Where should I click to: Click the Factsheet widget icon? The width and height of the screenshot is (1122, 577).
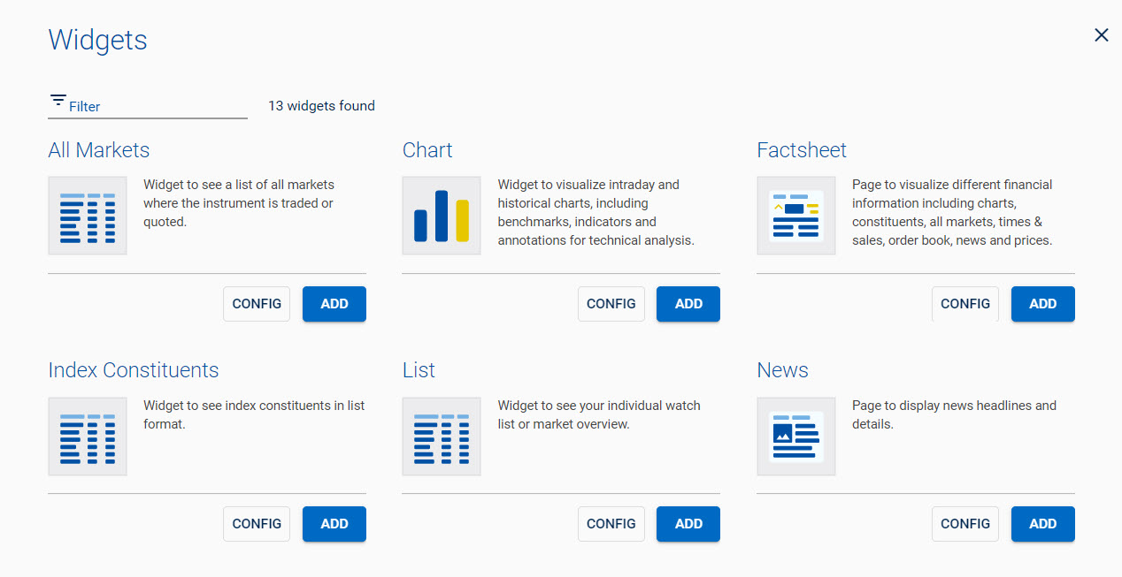point(796,216)
